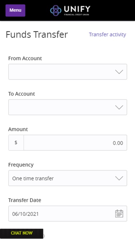Click the Transfer Date label

pyautogui.click(x=25, y=200)
